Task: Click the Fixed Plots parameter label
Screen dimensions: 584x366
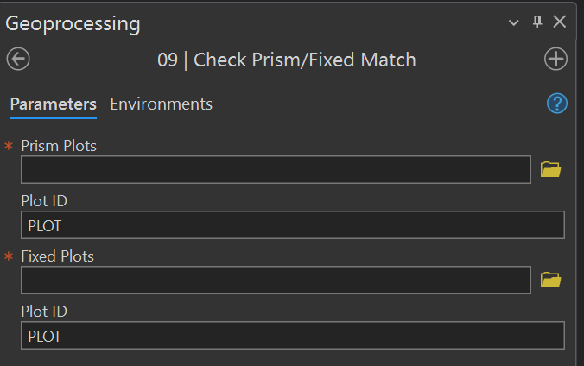Action: [x=57, y=256]
